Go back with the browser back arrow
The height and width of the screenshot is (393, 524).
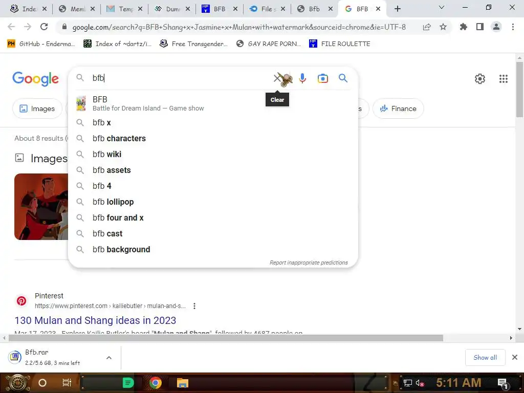click(x=11, y=27)
